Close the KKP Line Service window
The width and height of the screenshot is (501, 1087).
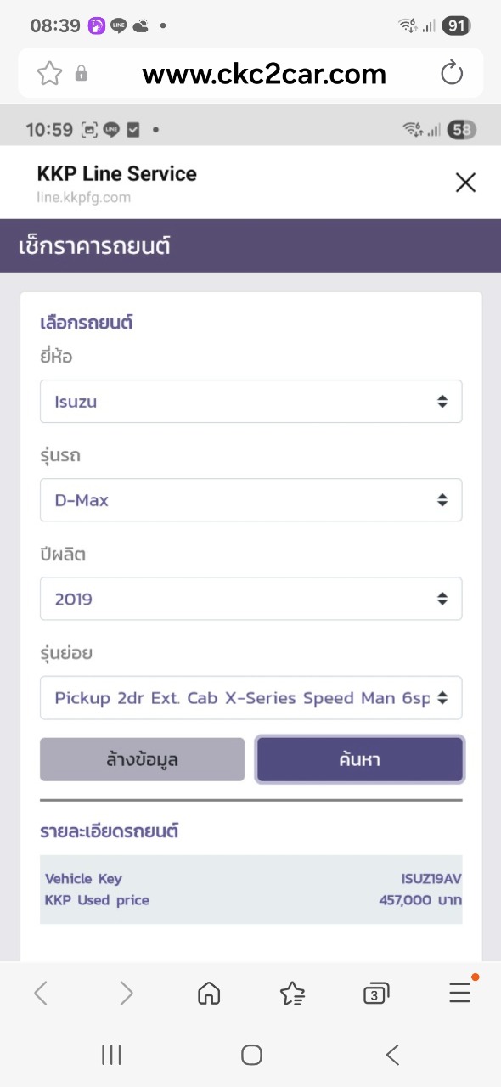(465, 183)
